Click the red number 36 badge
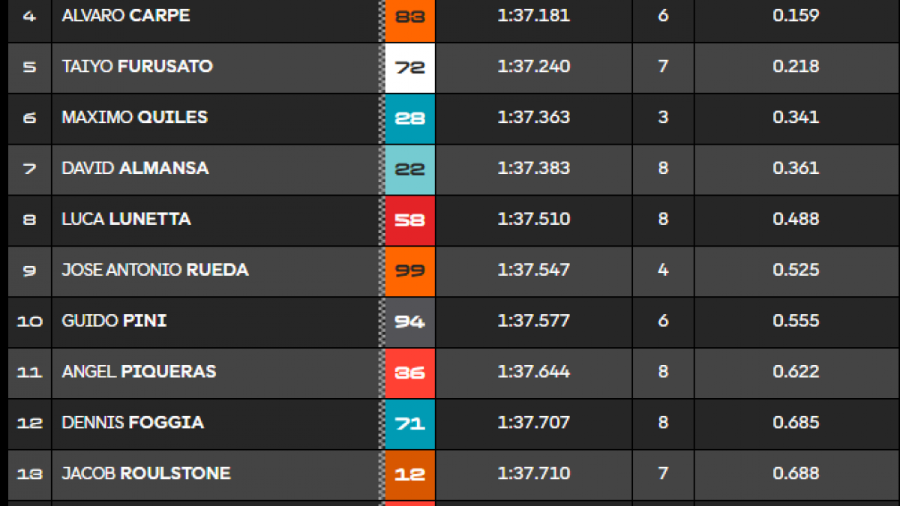This screenshot has height=506, width=900. (x=409, y=373)
